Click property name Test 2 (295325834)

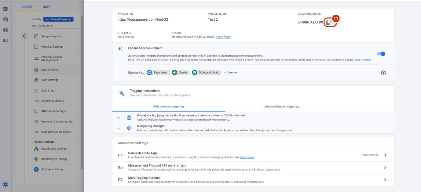coord(42,26)
